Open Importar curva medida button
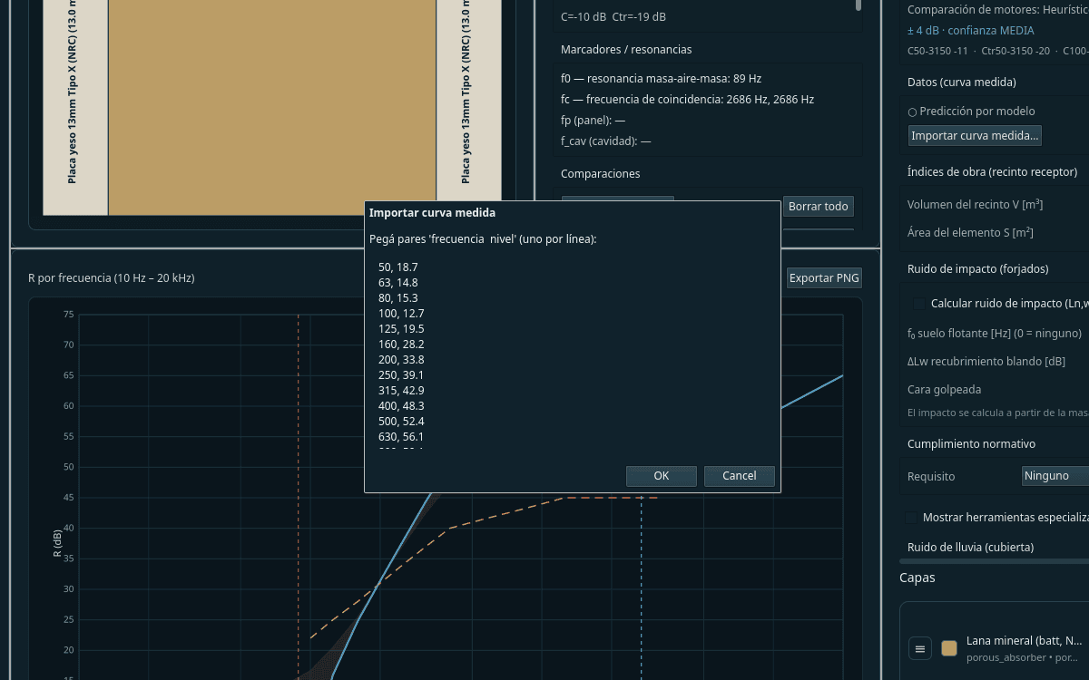The width and height of the screenshot is (1089, 680). coord(975,135)
